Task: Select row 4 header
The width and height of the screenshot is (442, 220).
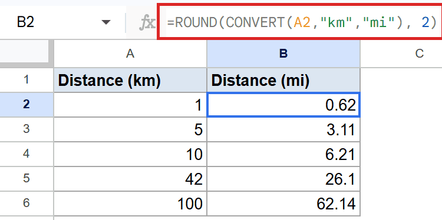Action: pos(27,154)
